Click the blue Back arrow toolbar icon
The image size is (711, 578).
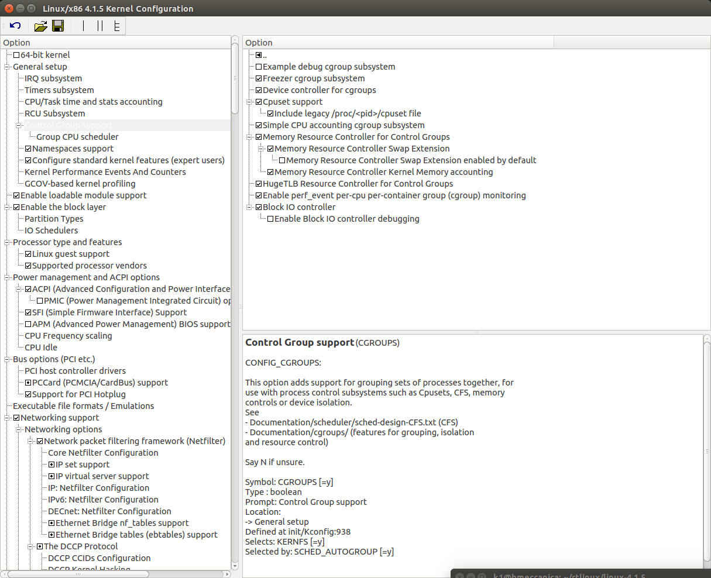coord(16,26)
